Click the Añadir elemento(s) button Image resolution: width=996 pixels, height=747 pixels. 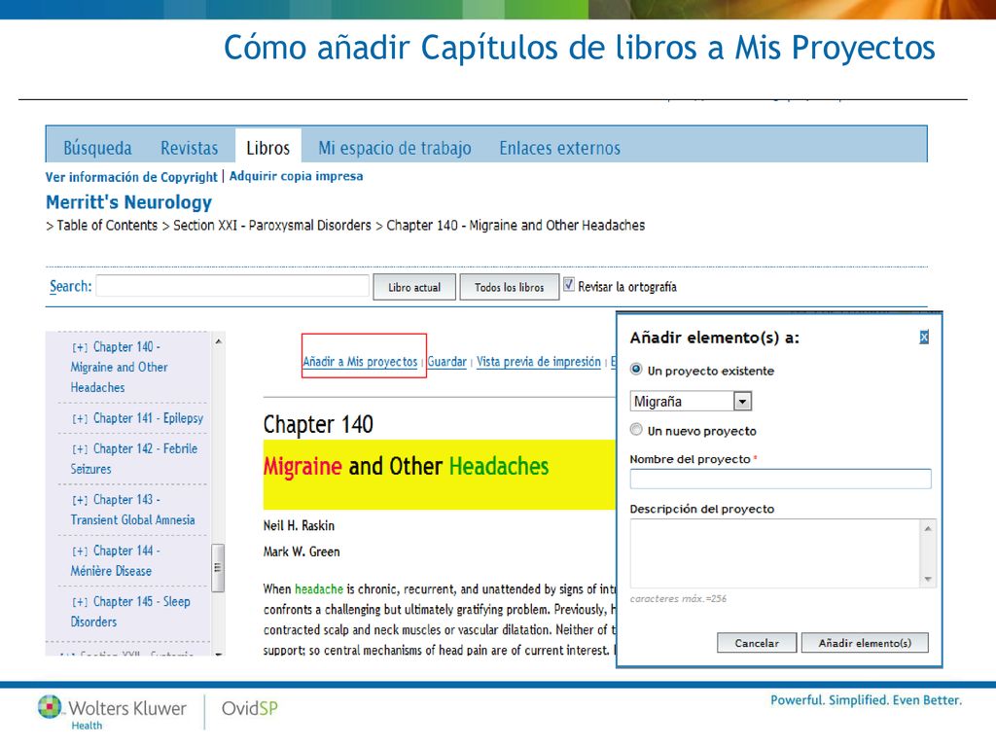pyautogui.click(x=865, y=643)
